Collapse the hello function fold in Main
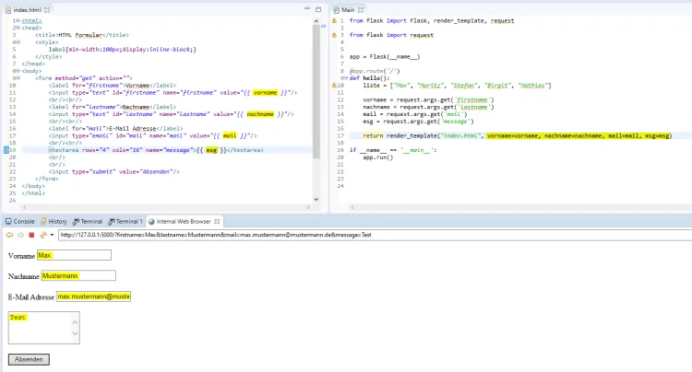 (x=345, y=77)
